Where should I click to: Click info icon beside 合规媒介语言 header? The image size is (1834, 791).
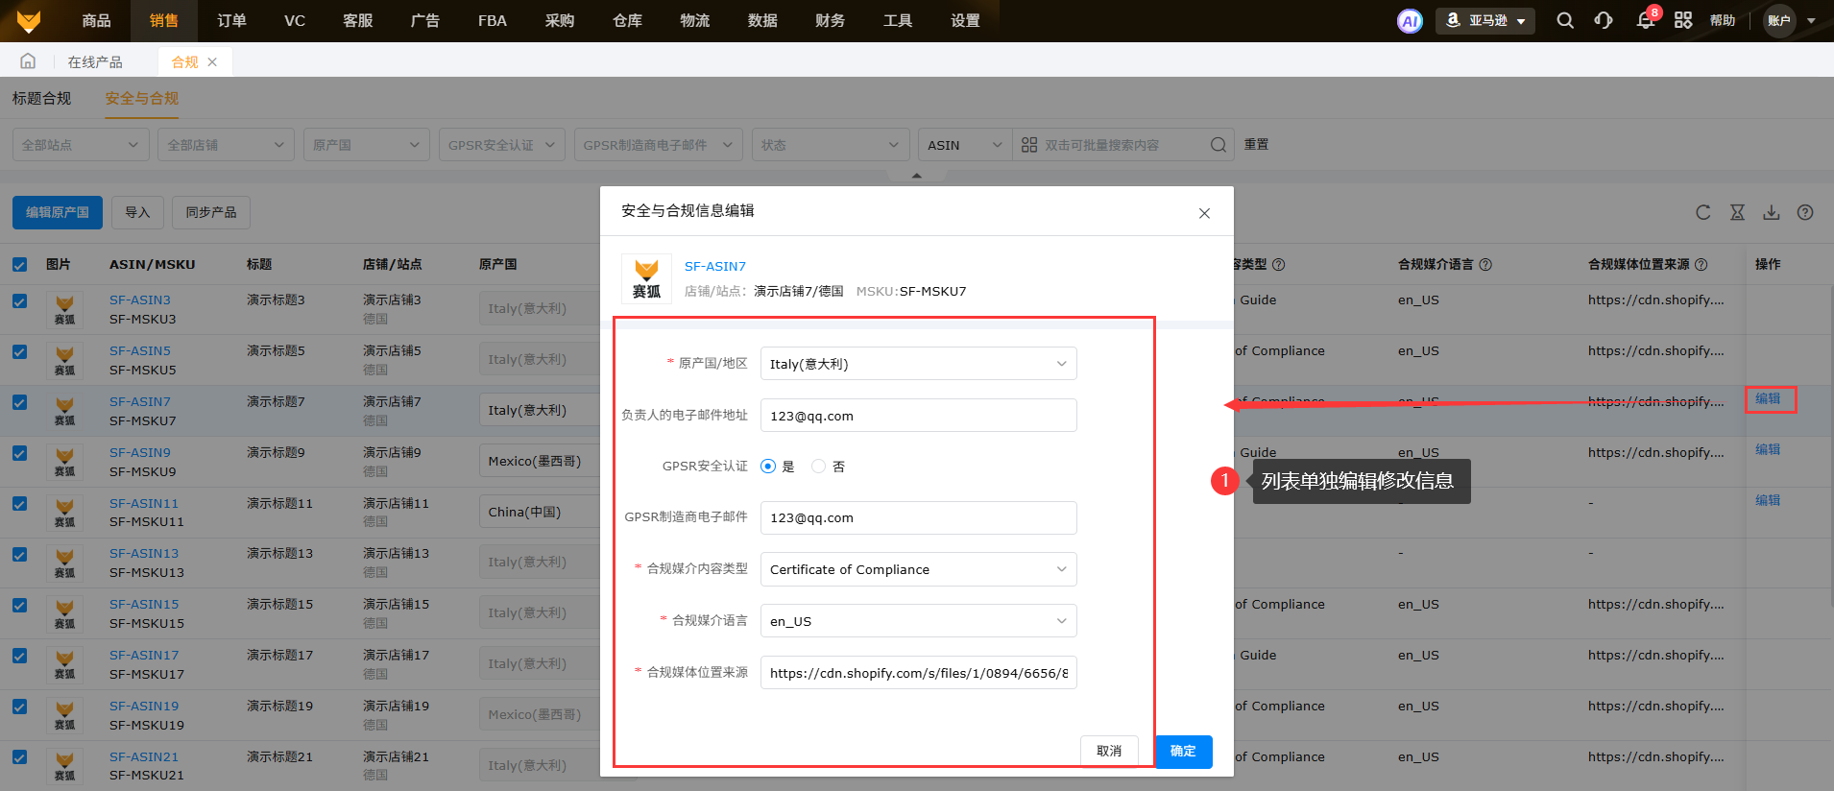point(1485,265)
